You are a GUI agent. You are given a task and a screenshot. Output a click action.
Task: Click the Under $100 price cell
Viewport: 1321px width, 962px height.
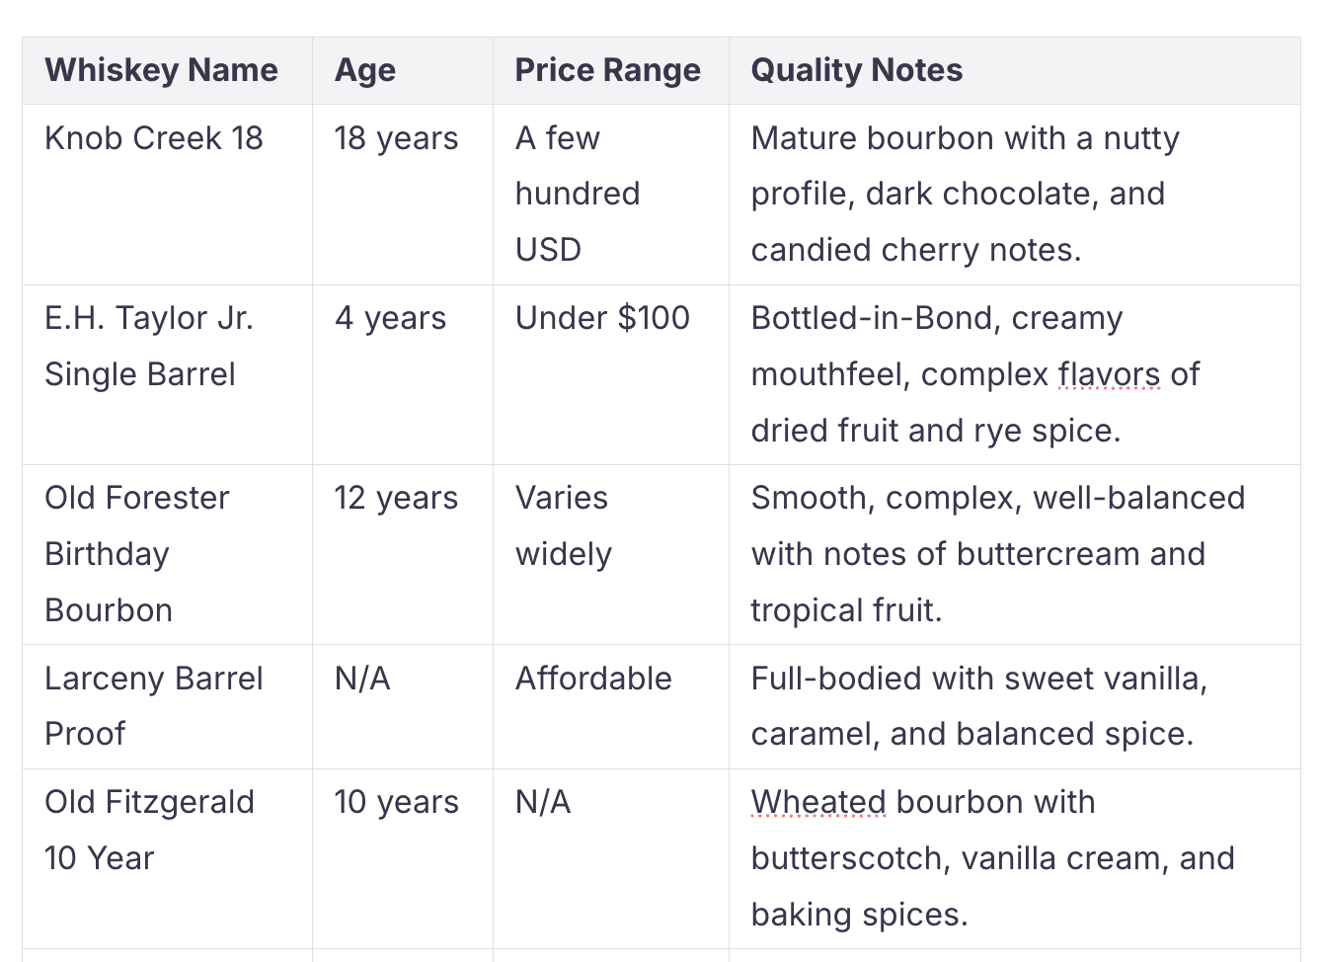pyautogui.click(x=602, y=318)
